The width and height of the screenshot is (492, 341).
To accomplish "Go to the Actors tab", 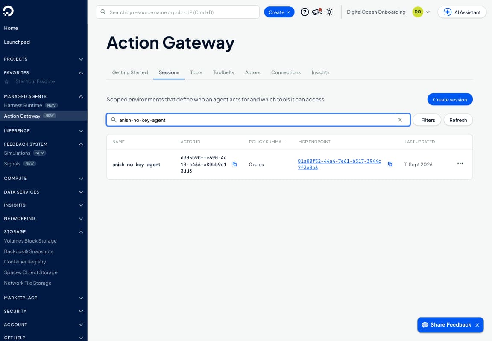I will click(252, 72).
